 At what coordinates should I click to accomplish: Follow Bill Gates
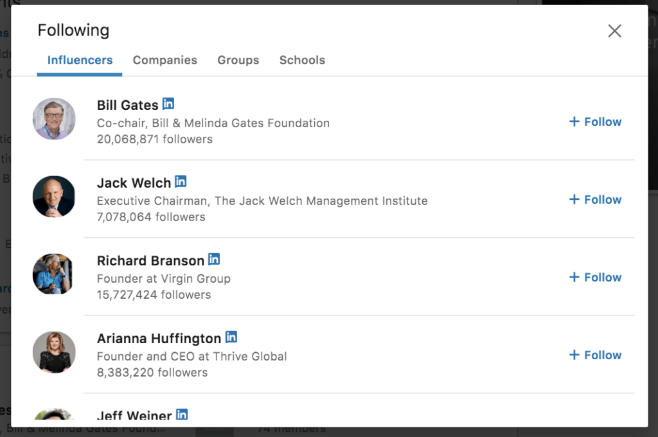595,121
